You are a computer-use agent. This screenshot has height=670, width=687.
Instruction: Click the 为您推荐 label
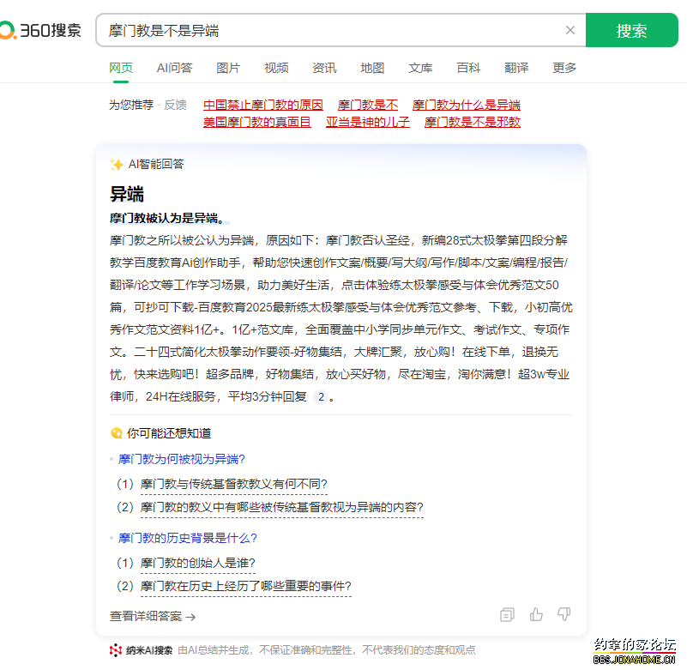131,105
